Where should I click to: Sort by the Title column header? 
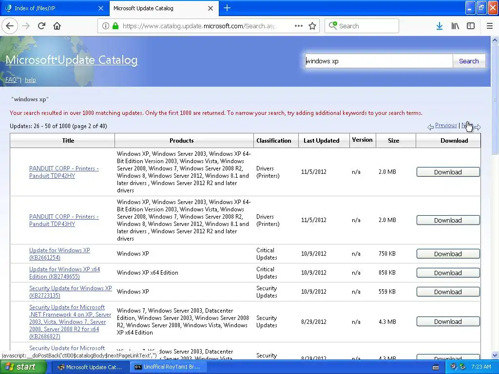coord(68,141)
